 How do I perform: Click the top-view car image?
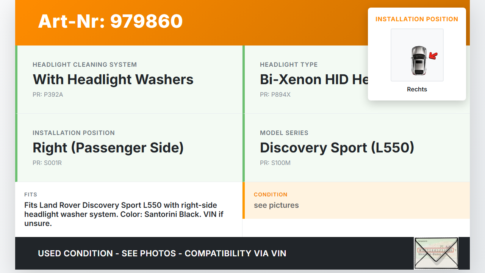pos(418,60)
